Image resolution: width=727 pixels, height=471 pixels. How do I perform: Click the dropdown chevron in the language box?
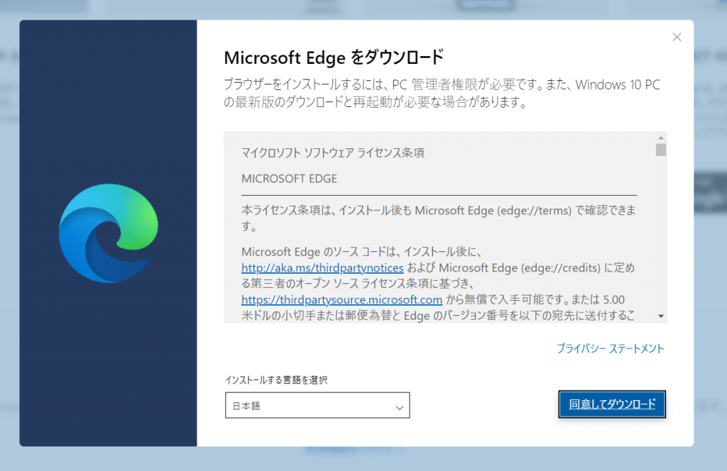pyautogui.click(x=399, y=408)
